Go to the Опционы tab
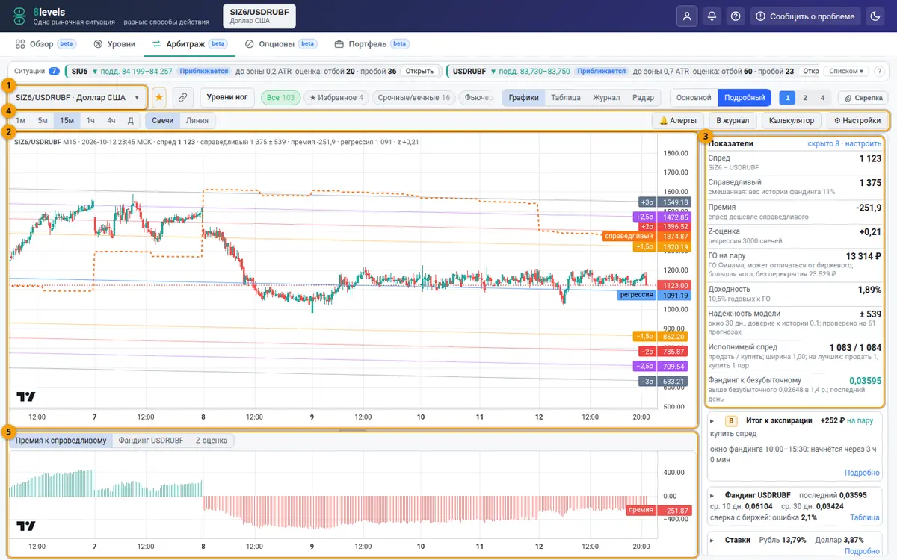 281,44
